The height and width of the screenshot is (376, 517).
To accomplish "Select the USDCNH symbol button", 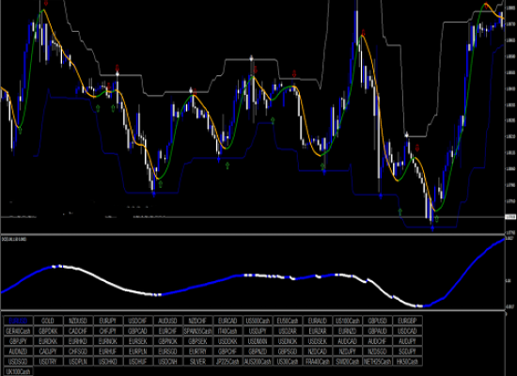I will (x=167, y=362).
